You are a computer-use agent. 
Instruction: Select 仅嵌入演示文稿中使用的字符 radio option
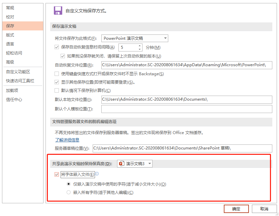pos(69,184)
